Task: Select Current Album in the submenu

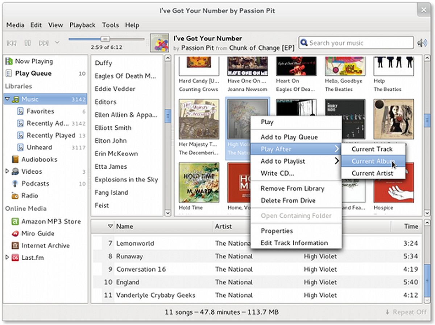Action: [373, 161]
